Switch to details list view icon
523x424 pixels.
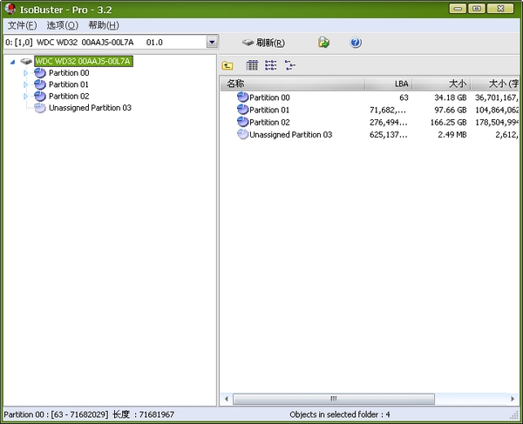270,65
